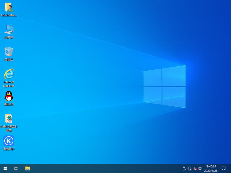
Task: Click the 18:40:24 time in taskbar
Action: 211,166
